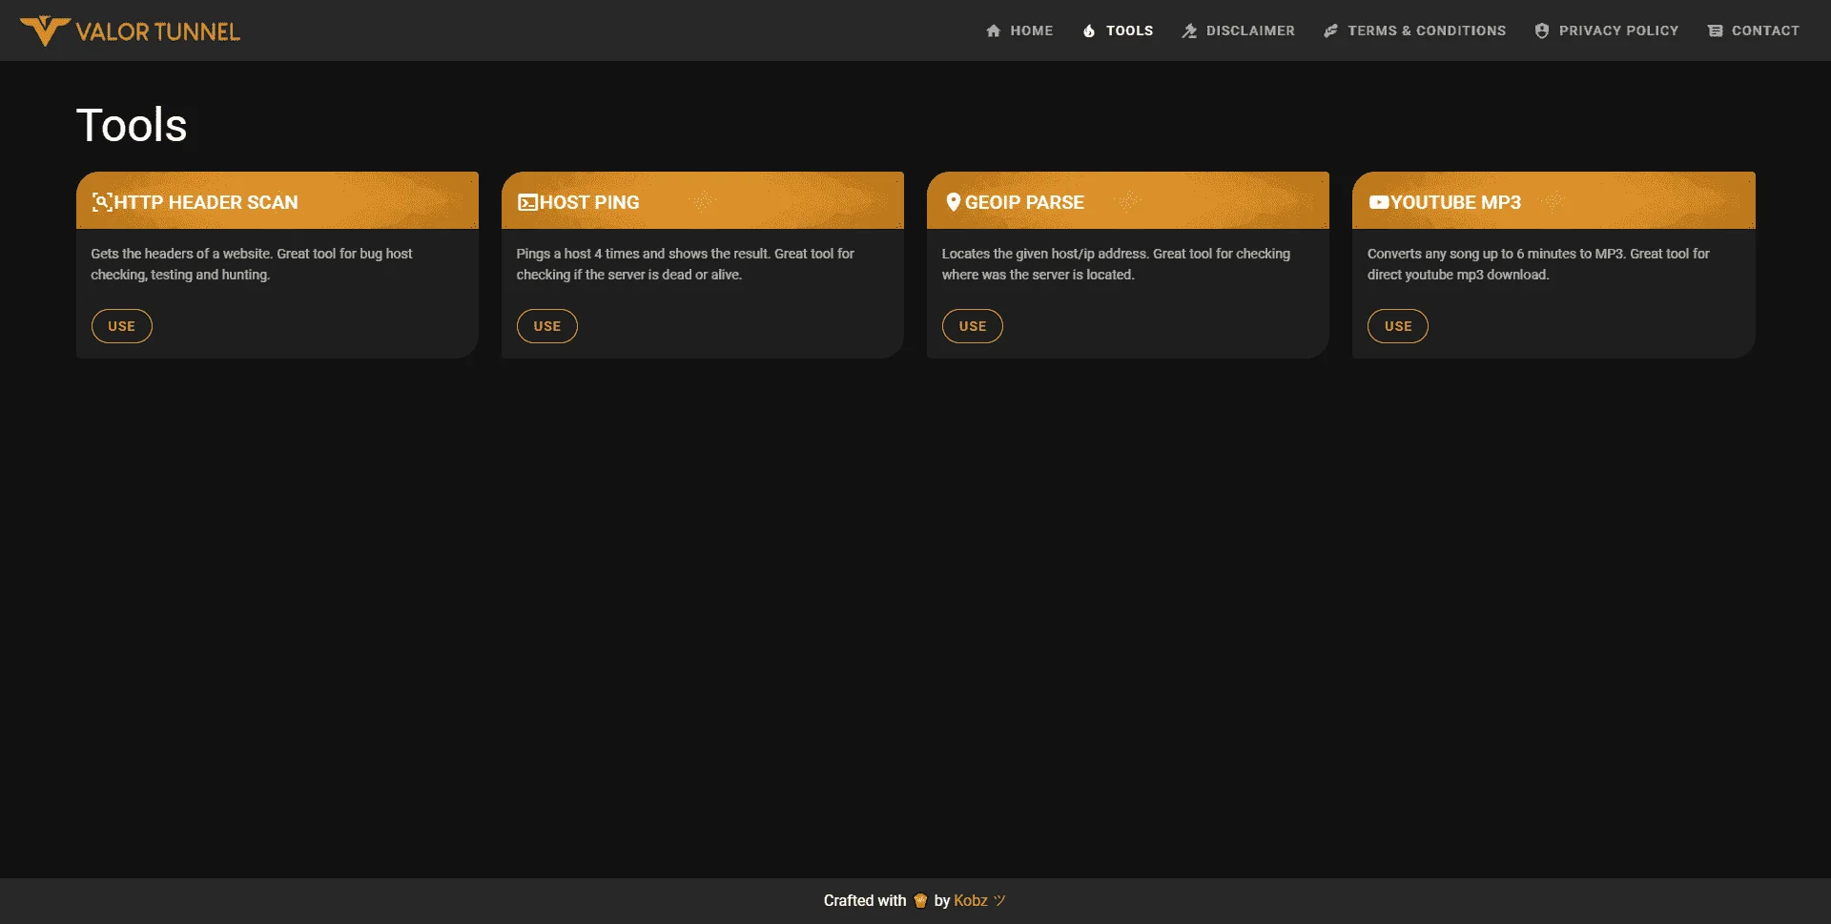Click the Host Ping description text
The width and height of the screenshot is (1831, 924).
[685, 264]
